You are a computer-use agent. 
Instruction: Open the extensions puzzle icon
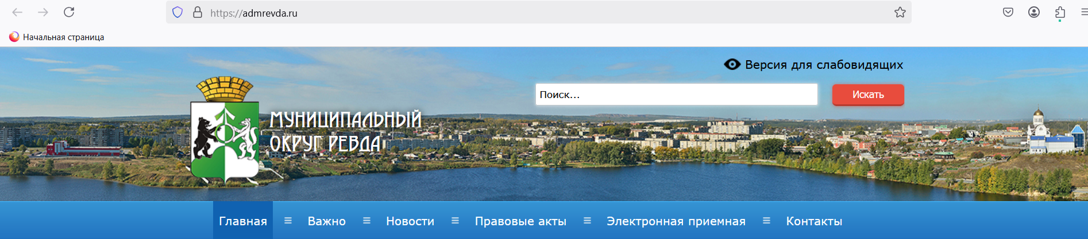[1060, 13]
